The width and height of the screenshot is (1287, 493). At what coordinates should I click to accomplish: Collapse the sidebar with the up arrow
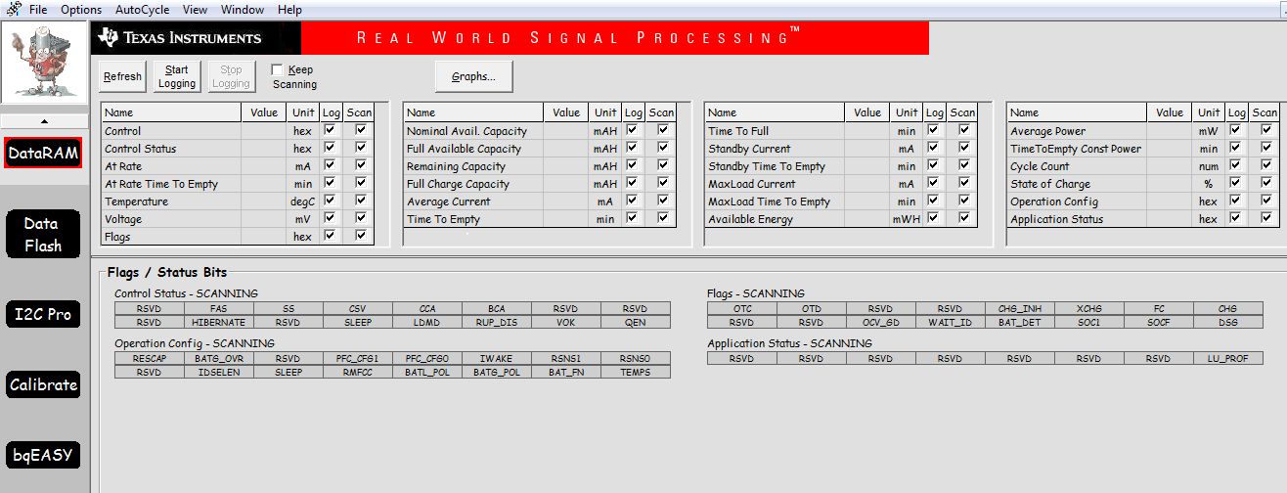[43, 121]
